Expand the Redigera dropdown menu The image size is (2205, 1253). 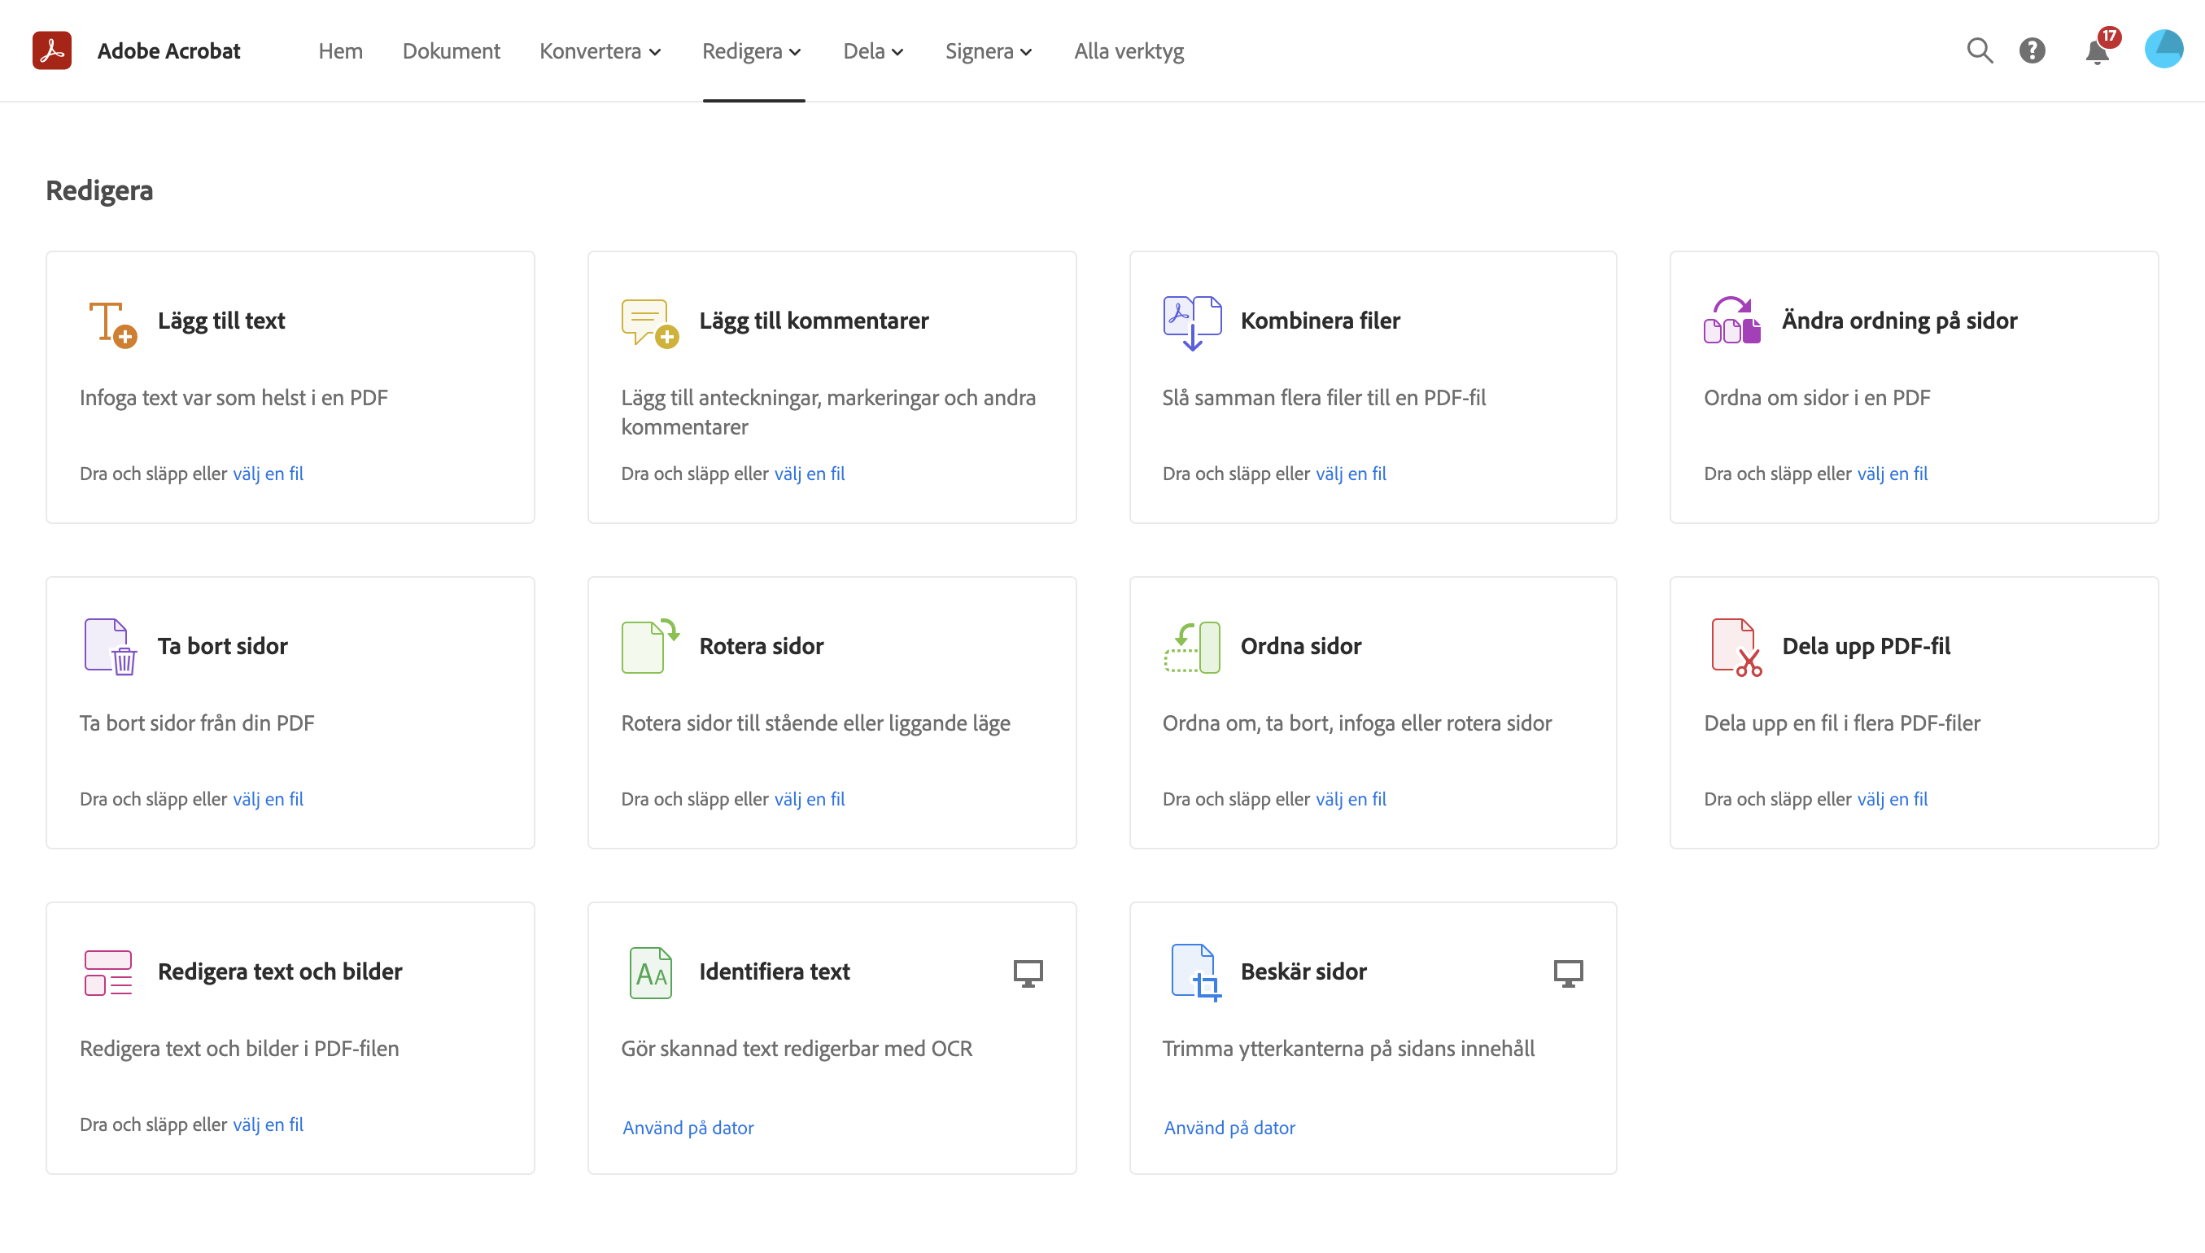click(x=753, y=50)
